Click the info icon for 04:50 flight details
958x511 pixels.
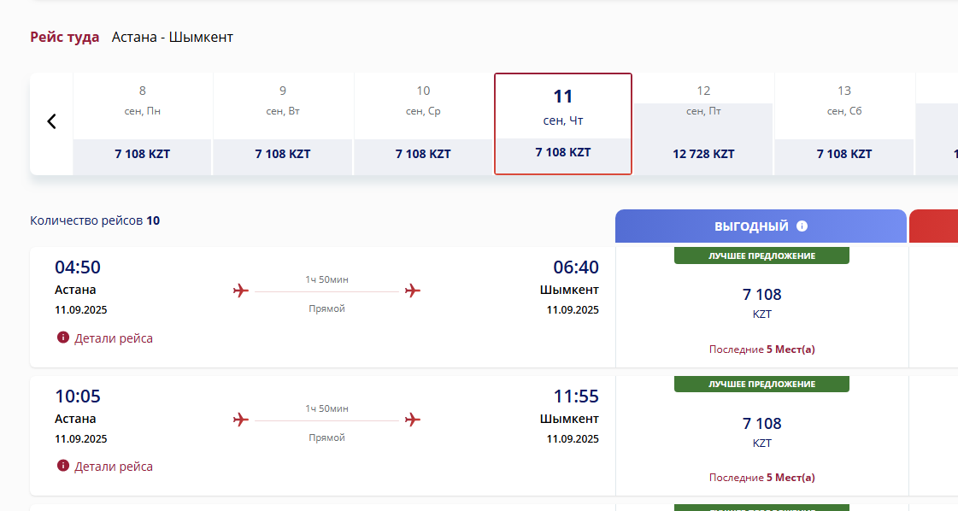click(62, 338)
